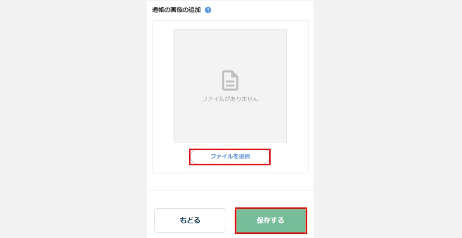Click the gray page background left of the form

73,119
